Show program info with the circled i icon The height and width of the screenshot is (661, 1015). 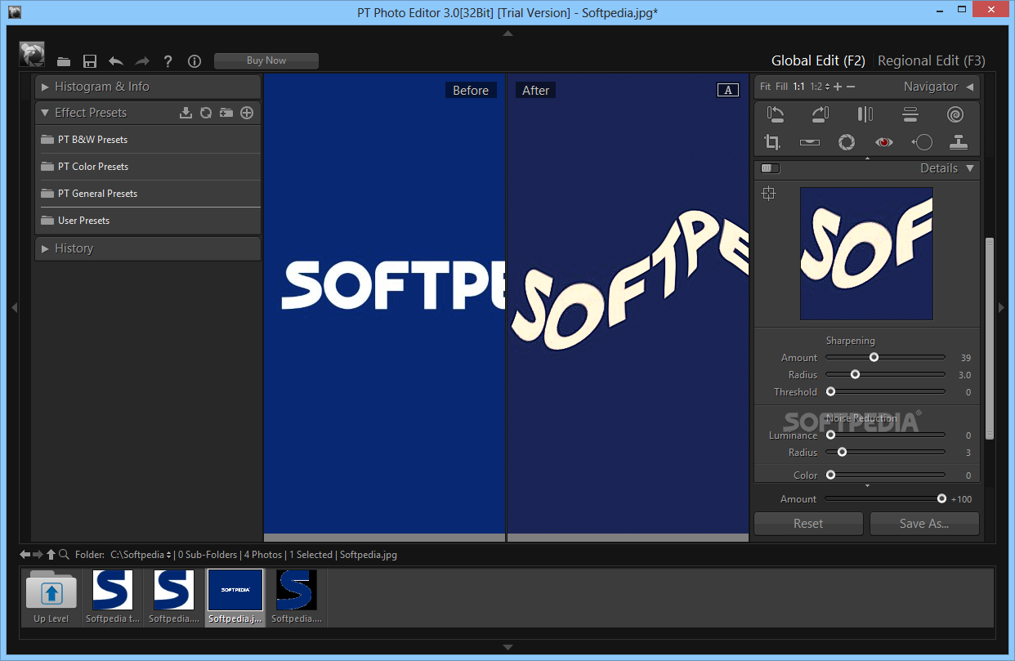(x=195, y=61)
